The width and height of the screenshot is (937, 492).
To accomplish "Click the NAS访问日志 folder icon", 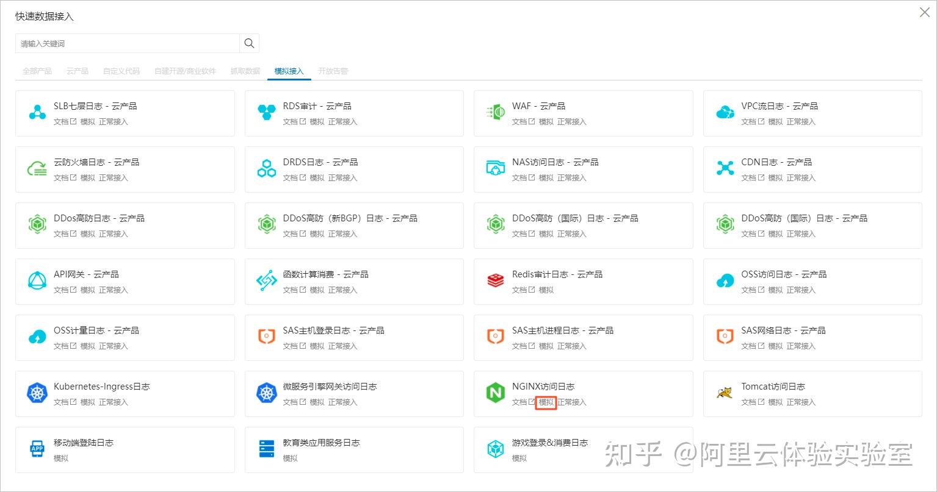I will point(496,169).
